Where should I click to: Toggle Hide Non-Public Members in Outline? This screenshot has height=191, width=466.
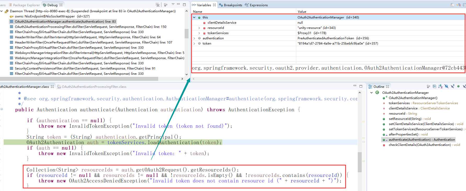tap(458, 86)
